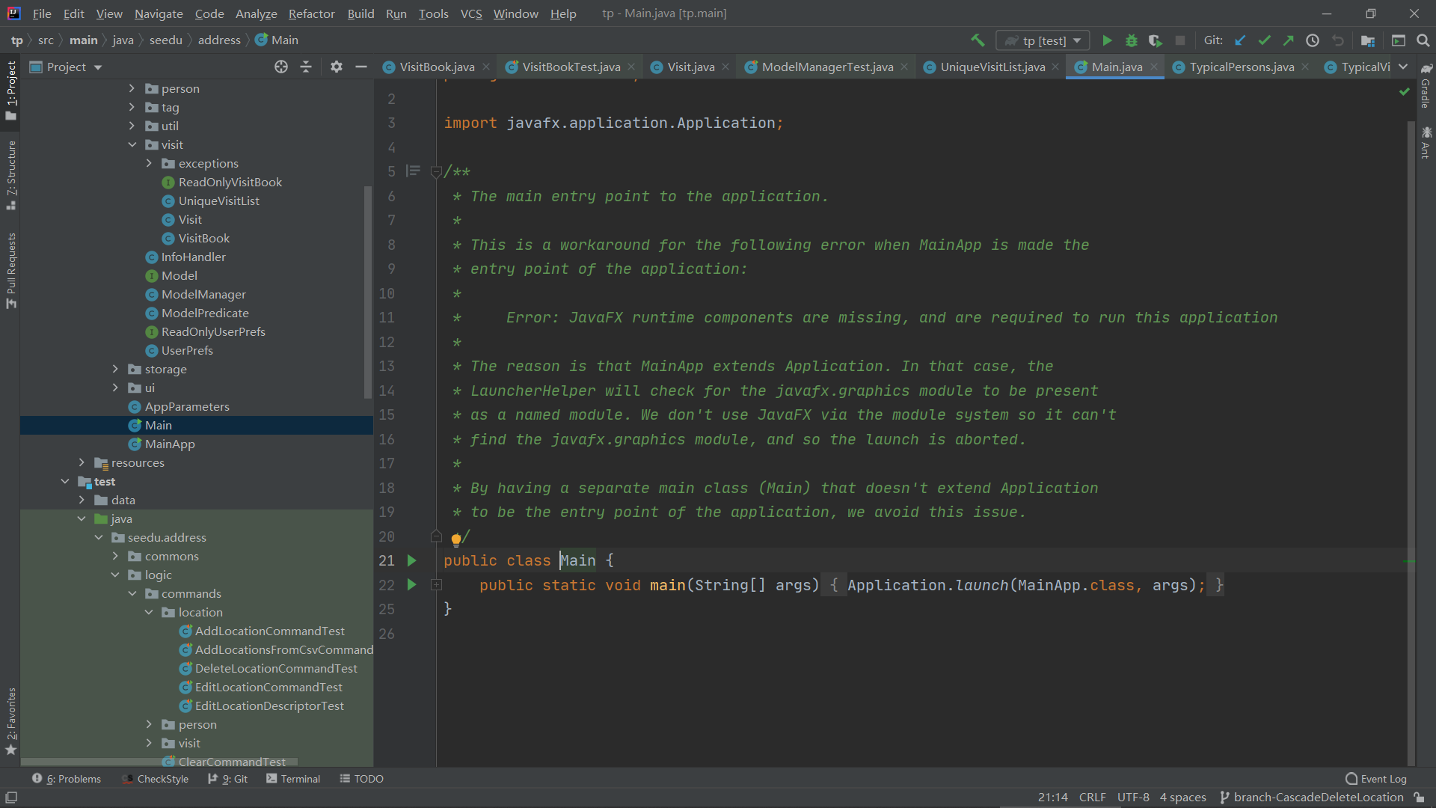The width and height of the screenshot is (1436, 808).
Task: Click branch-CascadeDeleteLocation in status bar
Action: tap(1318, 798)
